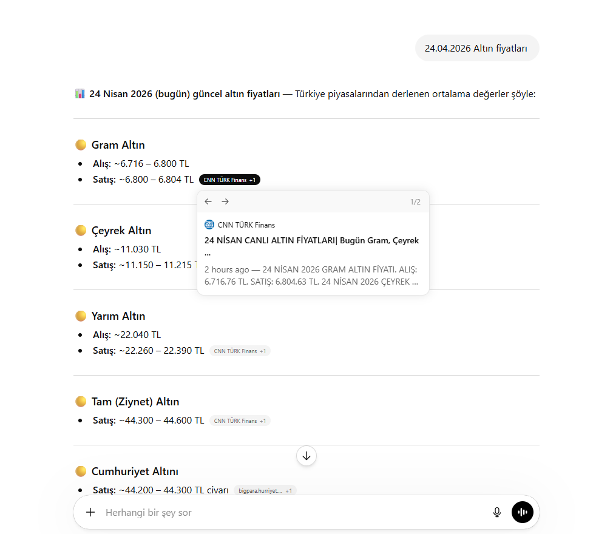Click the gold coin beside Çeyrek Altın
The image size is (613, 534).
pyautogui.click(x=81, y=230)
